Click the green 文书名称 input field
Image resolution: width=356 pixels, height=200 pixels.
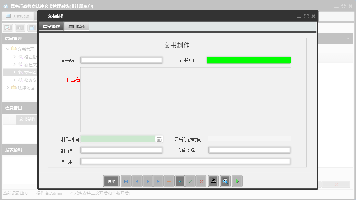248,60
